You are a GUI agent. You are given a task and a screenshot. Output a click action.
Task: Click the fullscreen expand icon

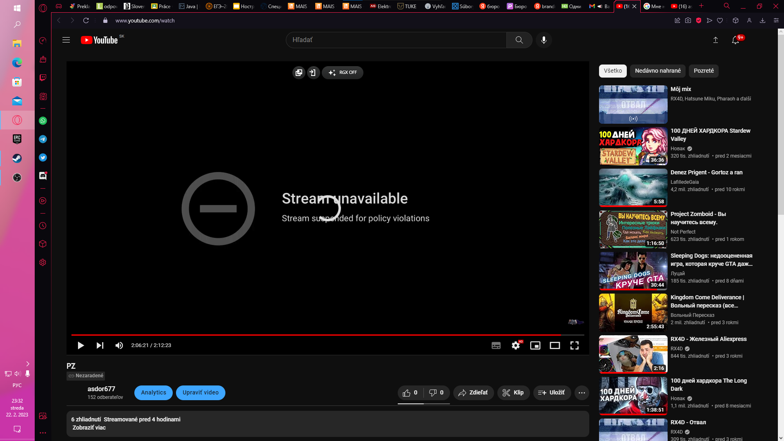tap(575, 345)
